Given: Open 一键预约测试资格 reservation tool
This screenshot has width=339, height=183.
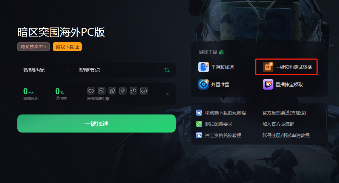Looking at the screenshot, I should click(x=287, y=67).
